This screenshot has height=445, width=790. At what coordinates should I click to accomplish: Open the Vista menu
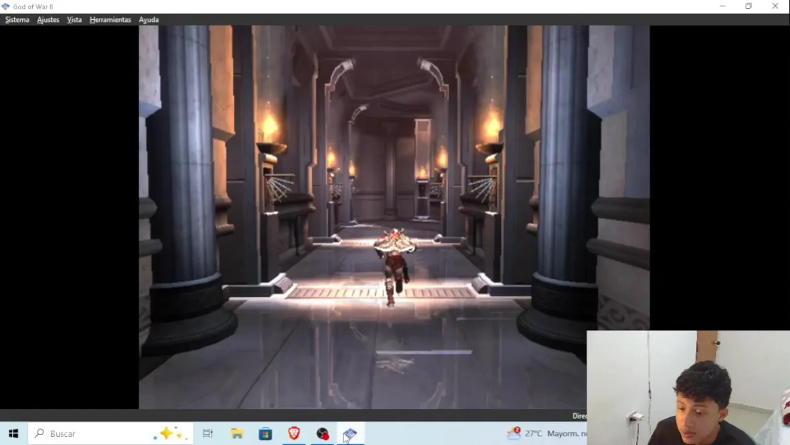point(74,20)
